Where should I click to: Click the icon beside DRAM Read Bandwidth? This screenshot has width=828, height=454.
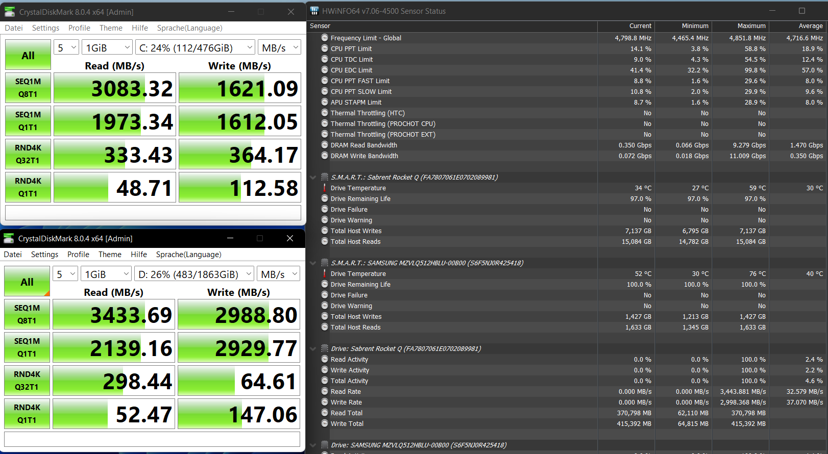point(325,145)
